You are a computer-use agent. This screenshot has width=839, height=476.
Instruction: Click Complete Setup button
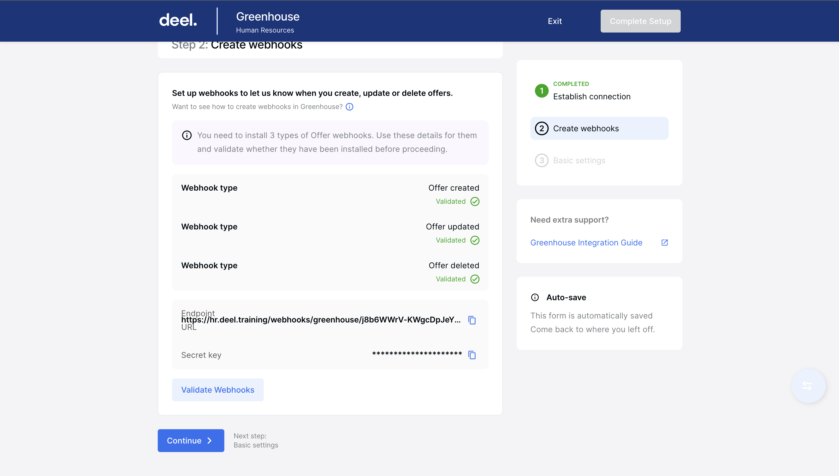(640, 21)
